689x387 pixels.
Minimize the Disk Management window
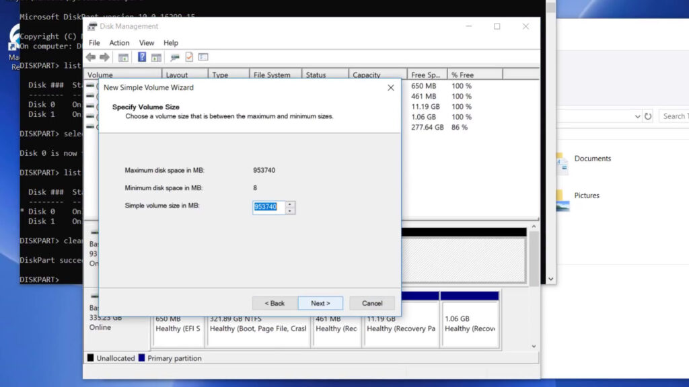coord(469,26)
